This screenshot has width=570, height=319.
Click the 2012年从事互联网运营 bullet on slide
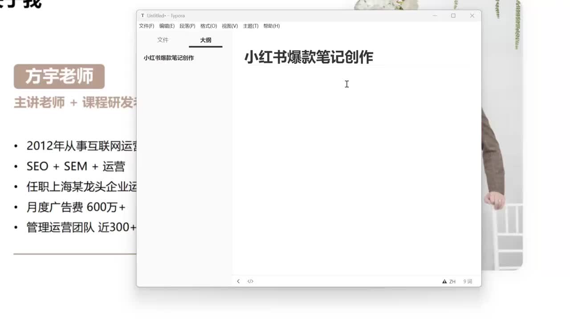pos(81,146)
